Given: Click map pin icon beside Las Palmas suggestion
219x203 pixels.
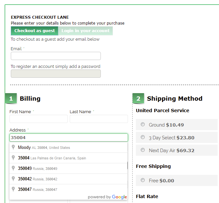Looking at the screenshot, I should coord(13,158).
